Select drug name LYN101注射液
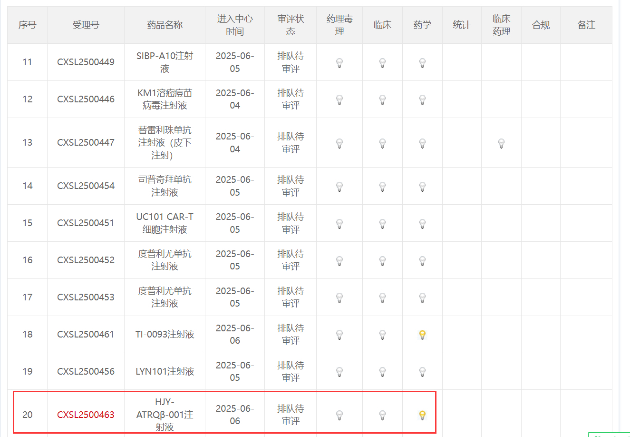The width and height of the screenshot is (630, 437). point(165,371)
